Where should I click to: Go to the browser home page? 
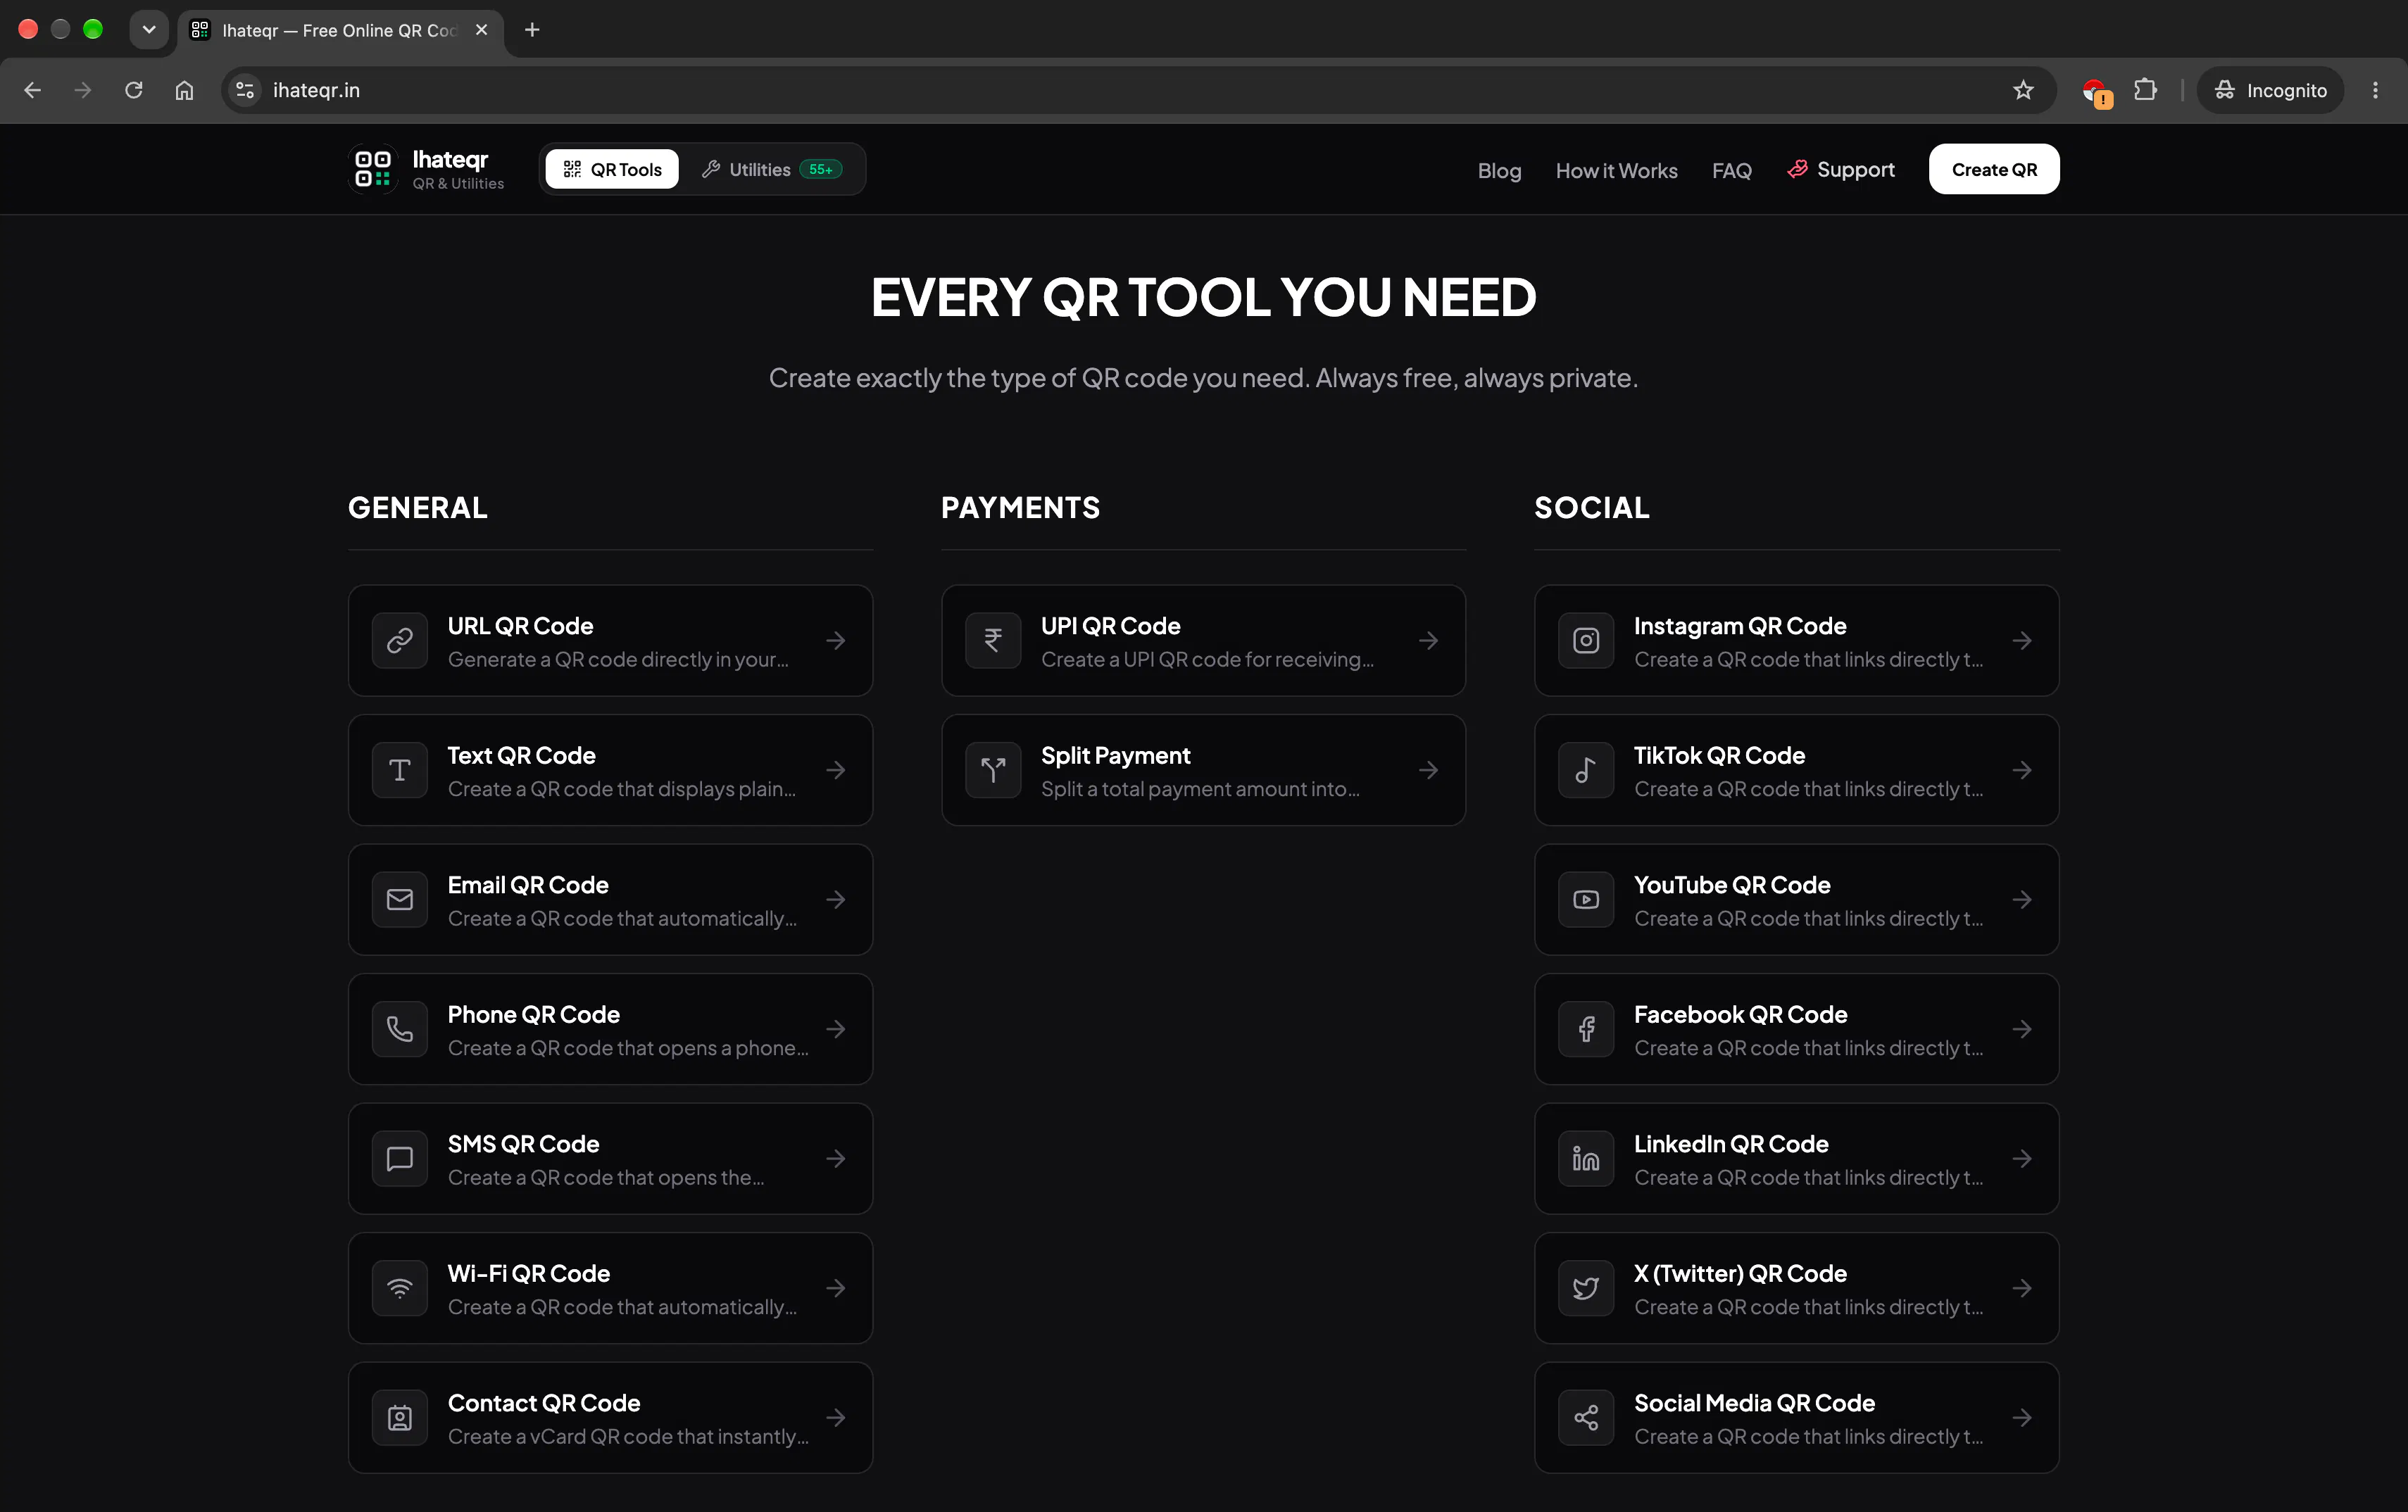click(184, 90)
